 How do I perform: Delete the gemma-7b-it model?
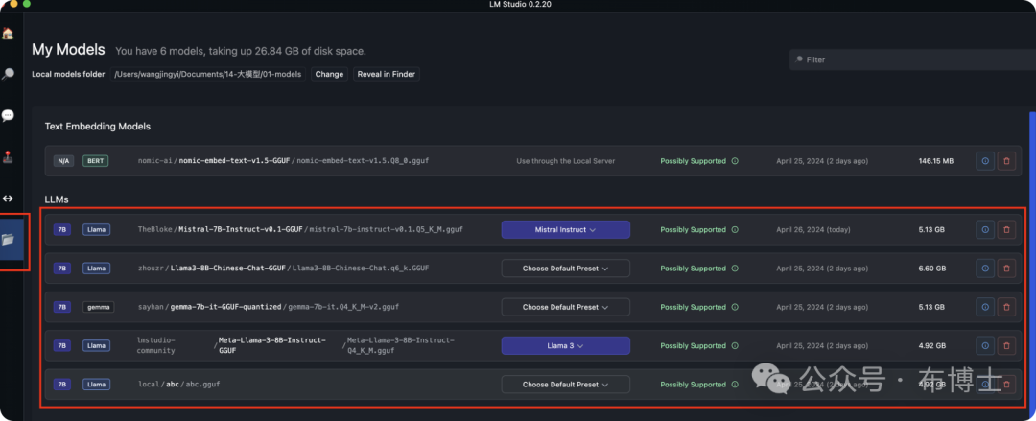[x=1006, y=307]
